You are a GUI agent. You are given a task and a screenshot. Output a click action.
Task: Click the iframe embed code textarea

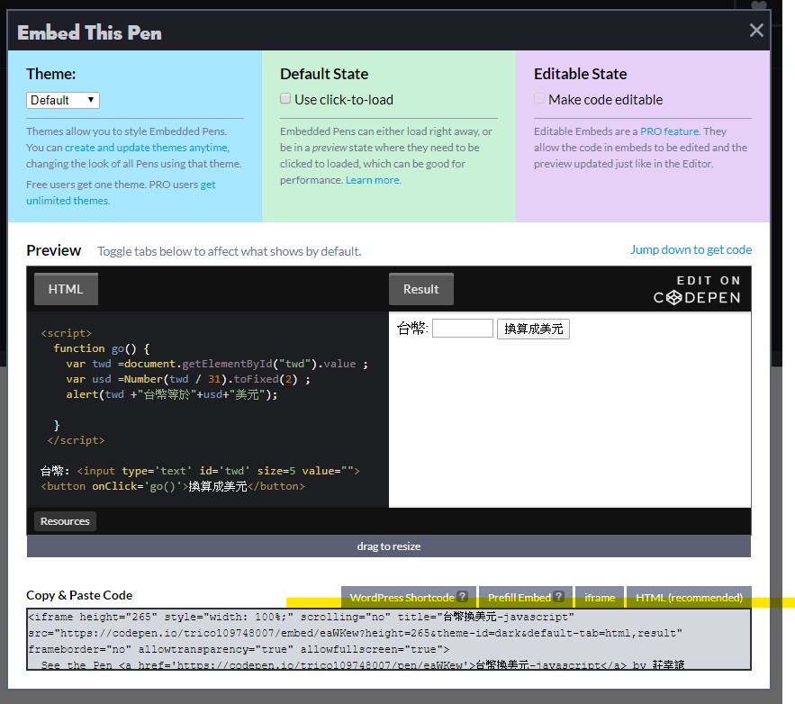tap(389, 639)
